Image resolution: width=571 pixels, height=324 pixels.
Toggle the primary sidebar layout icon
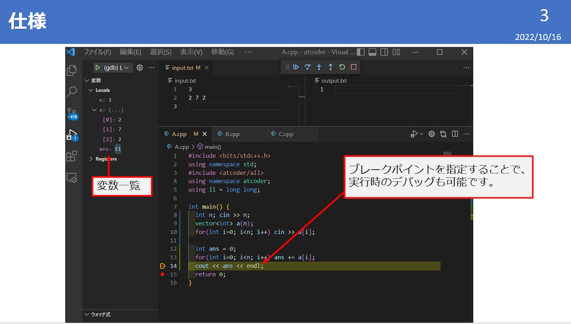tap(361, 52)
